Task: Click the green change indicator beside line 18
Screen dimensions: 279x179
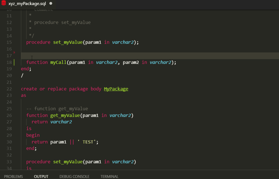Action: [14, 62]
